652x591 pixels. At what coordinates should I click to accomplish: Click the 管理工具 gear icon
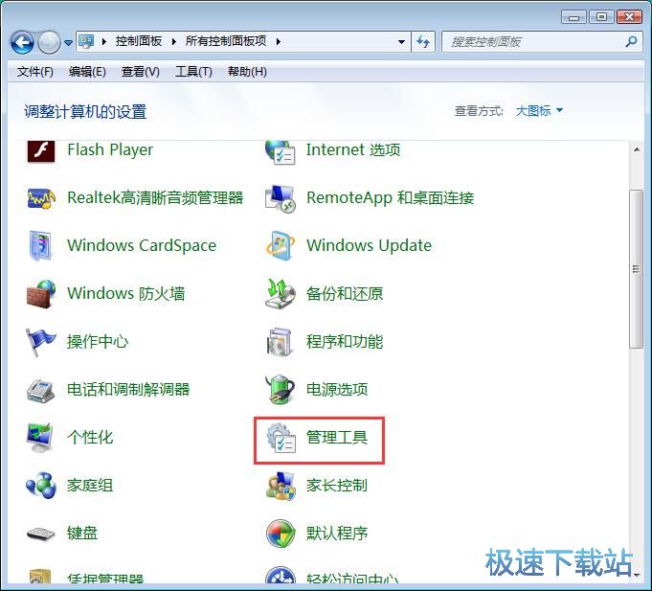pos(281,438)
